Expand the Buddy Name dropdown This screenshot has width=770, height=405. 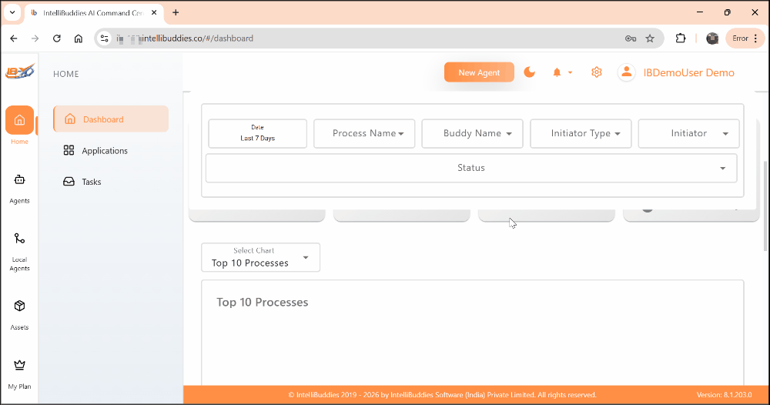pyautogui.click(x=473, y=133)
